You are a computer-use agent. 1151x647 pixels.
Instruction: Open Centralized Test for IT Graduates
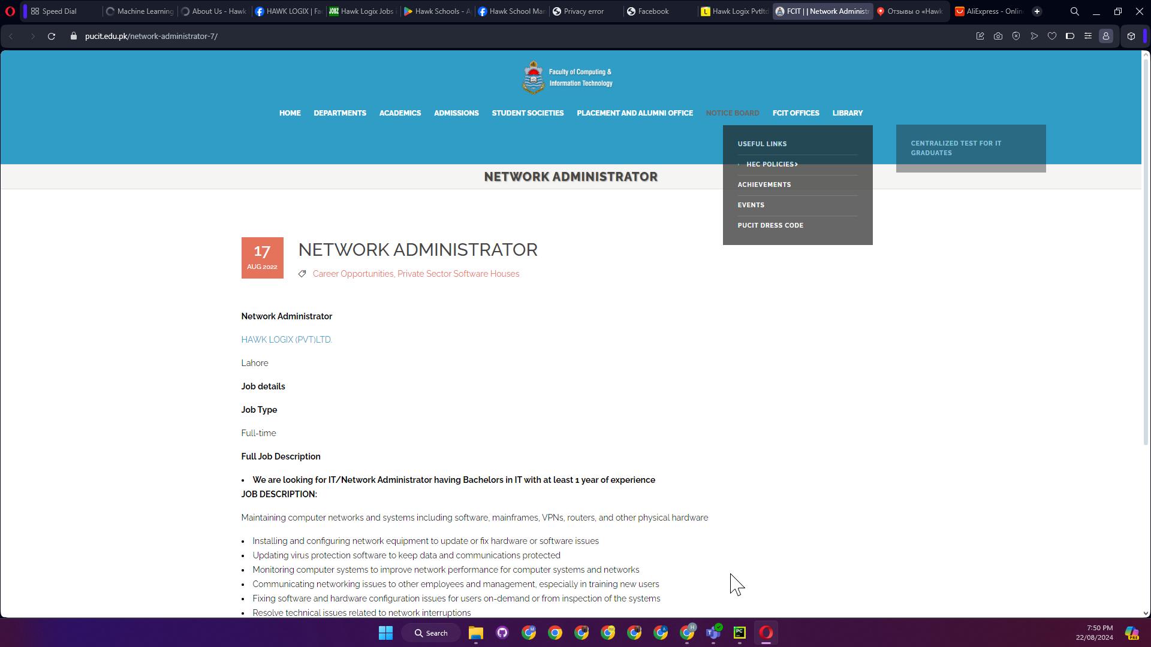click(x=956, y=148)
